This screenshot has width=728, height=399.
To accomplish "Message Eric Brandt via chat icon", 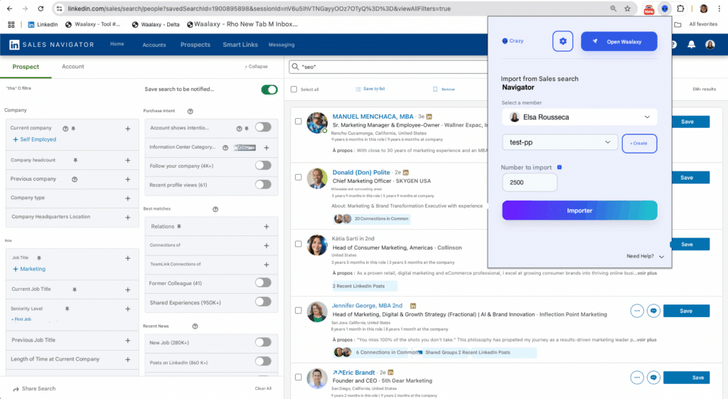I will [653, 378].
